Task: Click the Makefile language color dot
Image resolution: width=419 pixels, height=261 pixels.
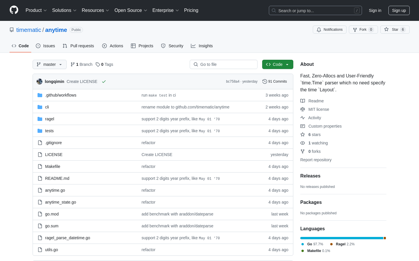Action: coord(303,251)
